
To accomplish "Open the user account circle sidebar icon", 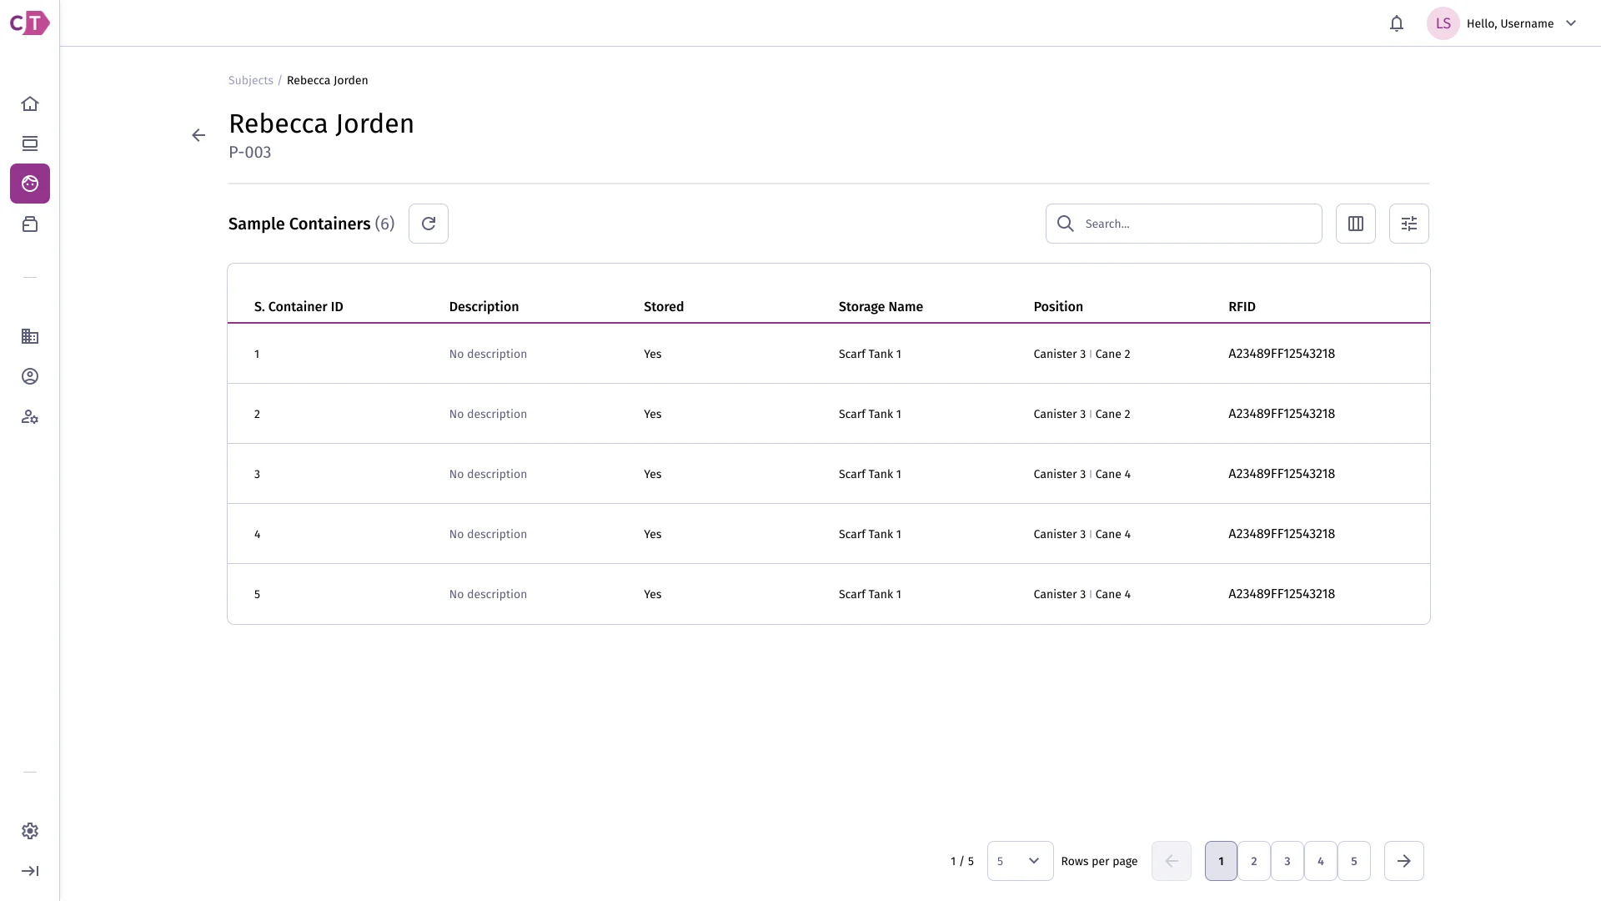I will [30, 376].
